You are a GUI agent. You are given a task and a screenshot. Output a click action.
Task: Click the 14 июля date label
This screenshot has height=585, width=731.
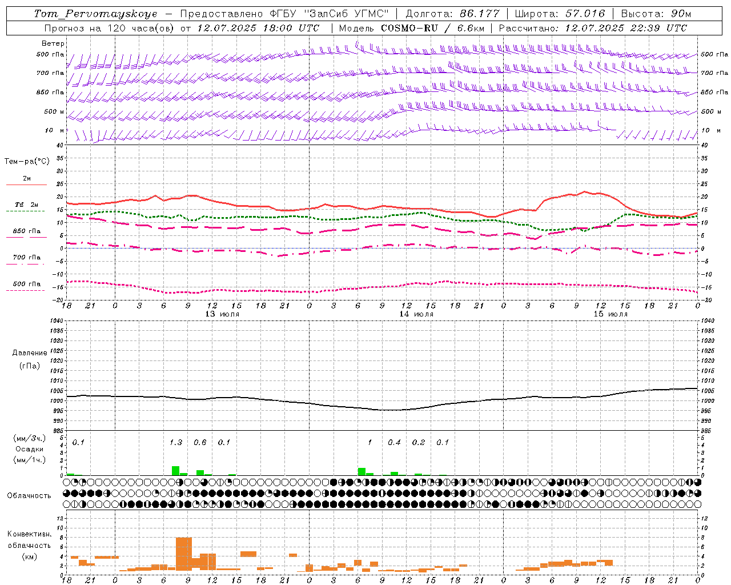click(416, 314)
